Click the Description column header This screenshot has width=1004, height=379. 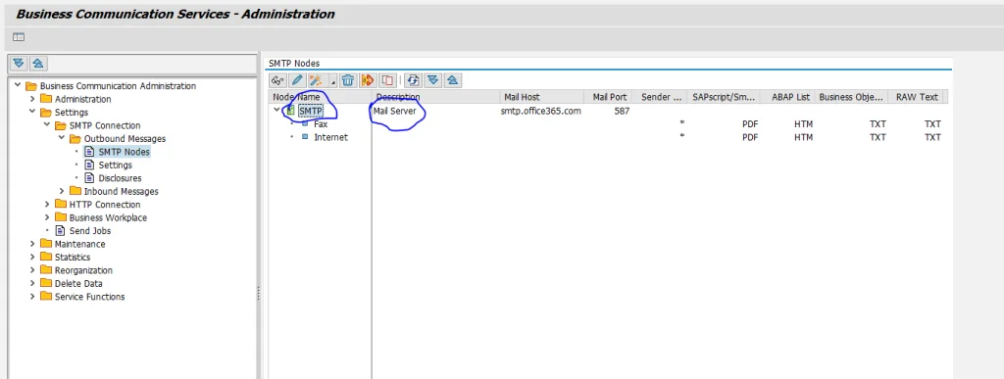click(x=435, y=97)
